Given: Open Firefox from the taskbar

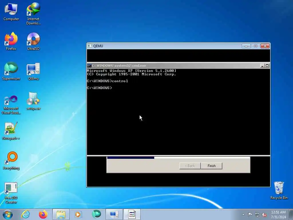Looking at the screenshot, I should [x=43, y=214].
